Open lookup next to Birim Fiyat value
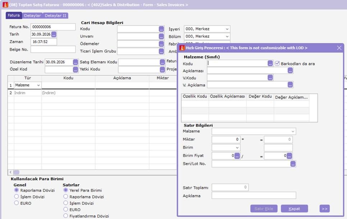 (x=237, y=156)
